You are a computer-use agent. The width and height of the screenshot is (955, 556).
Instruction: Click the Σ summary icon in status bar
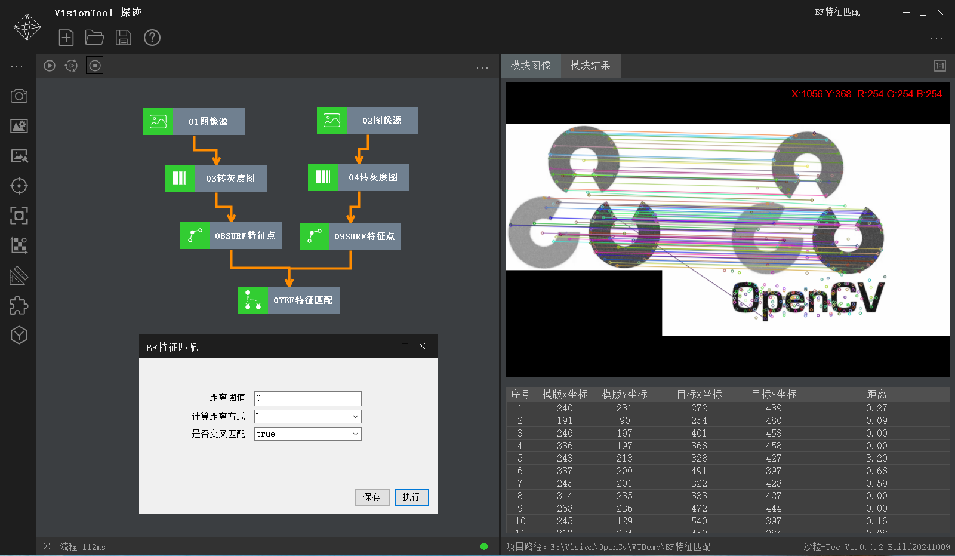pyautogui.click(x=47, y=546)
